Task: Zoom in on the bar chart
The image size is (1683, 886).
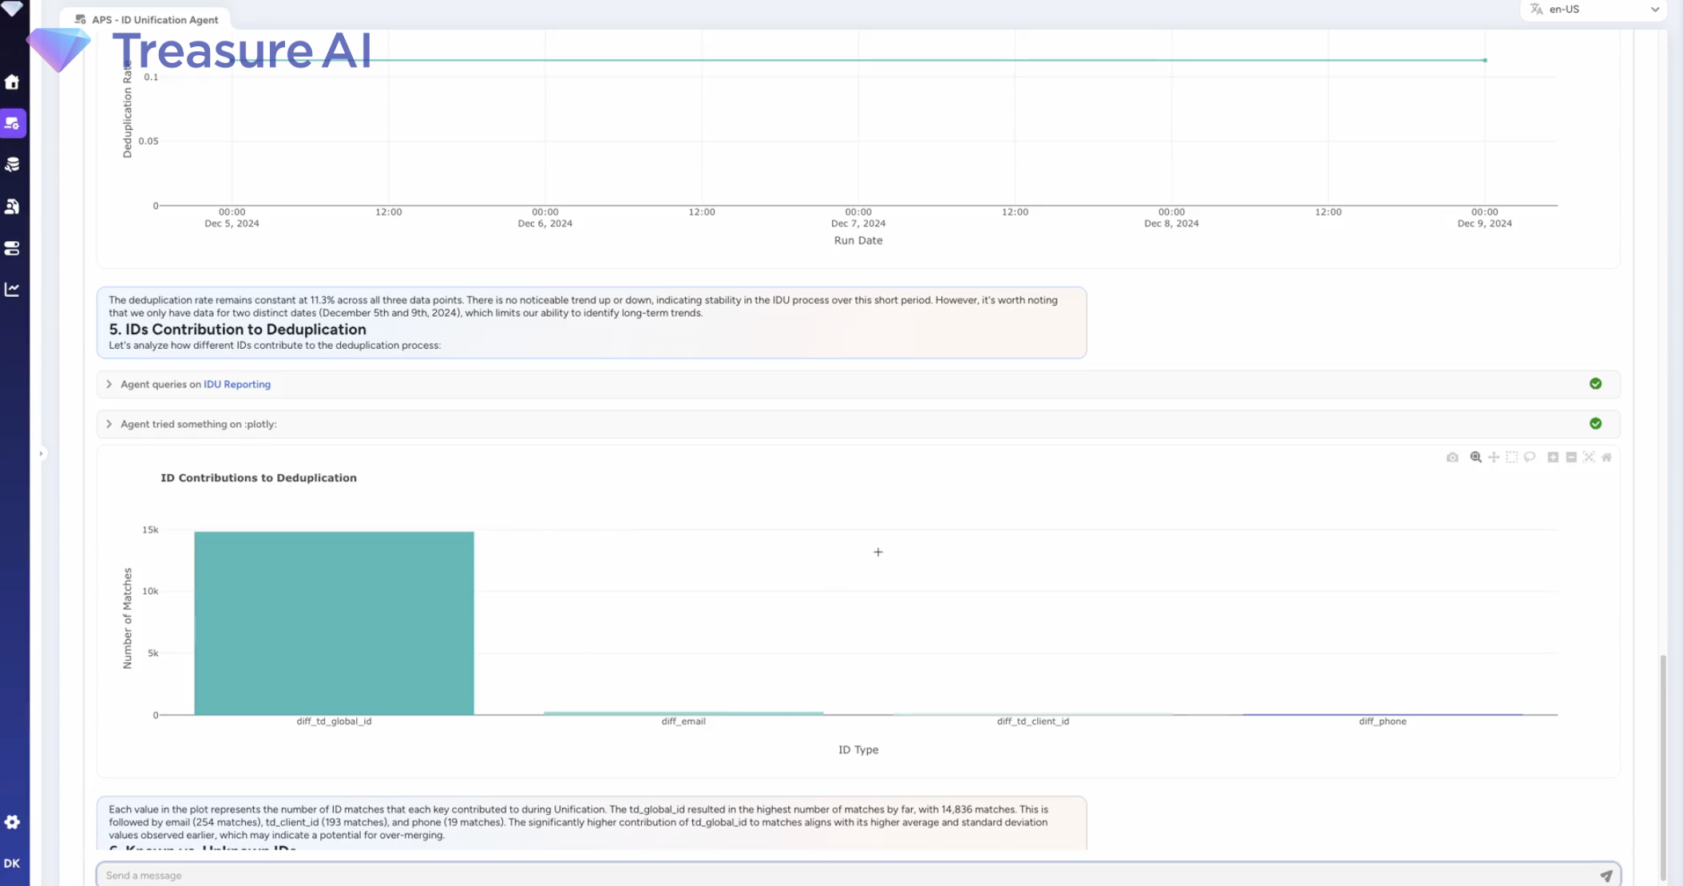Action: (x=1553, y=457)
